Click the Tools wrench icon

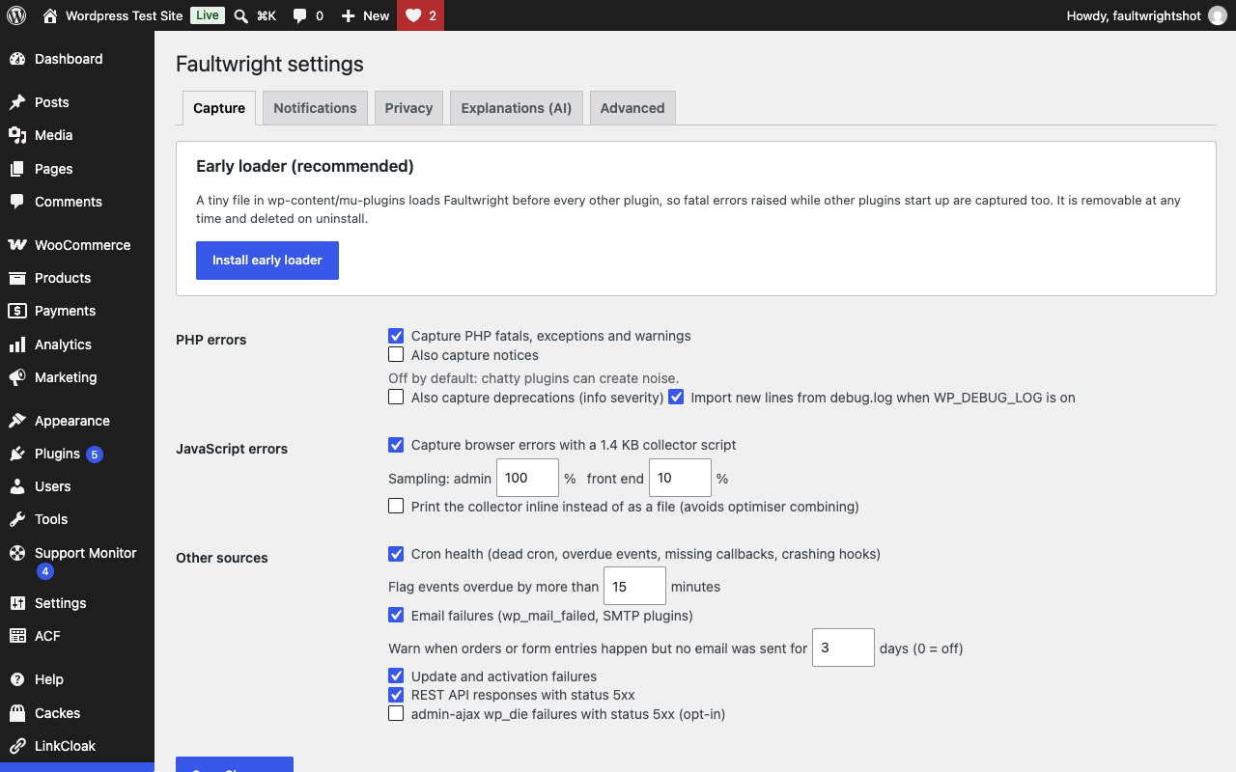(17, 519)
